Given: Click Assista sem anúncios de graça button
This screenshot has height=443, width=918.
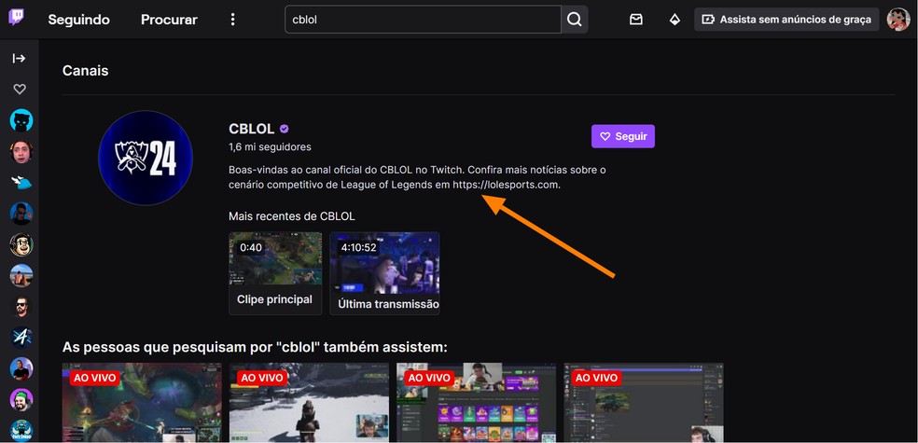Looking at the screenshot, I should pos(786,20).
